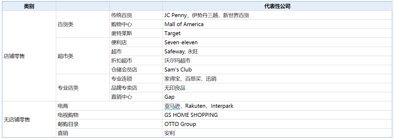Select the 奥特莱斯 cell
Image resolution: width=394 pixels, height=139 pixels.
coord(136,33)
